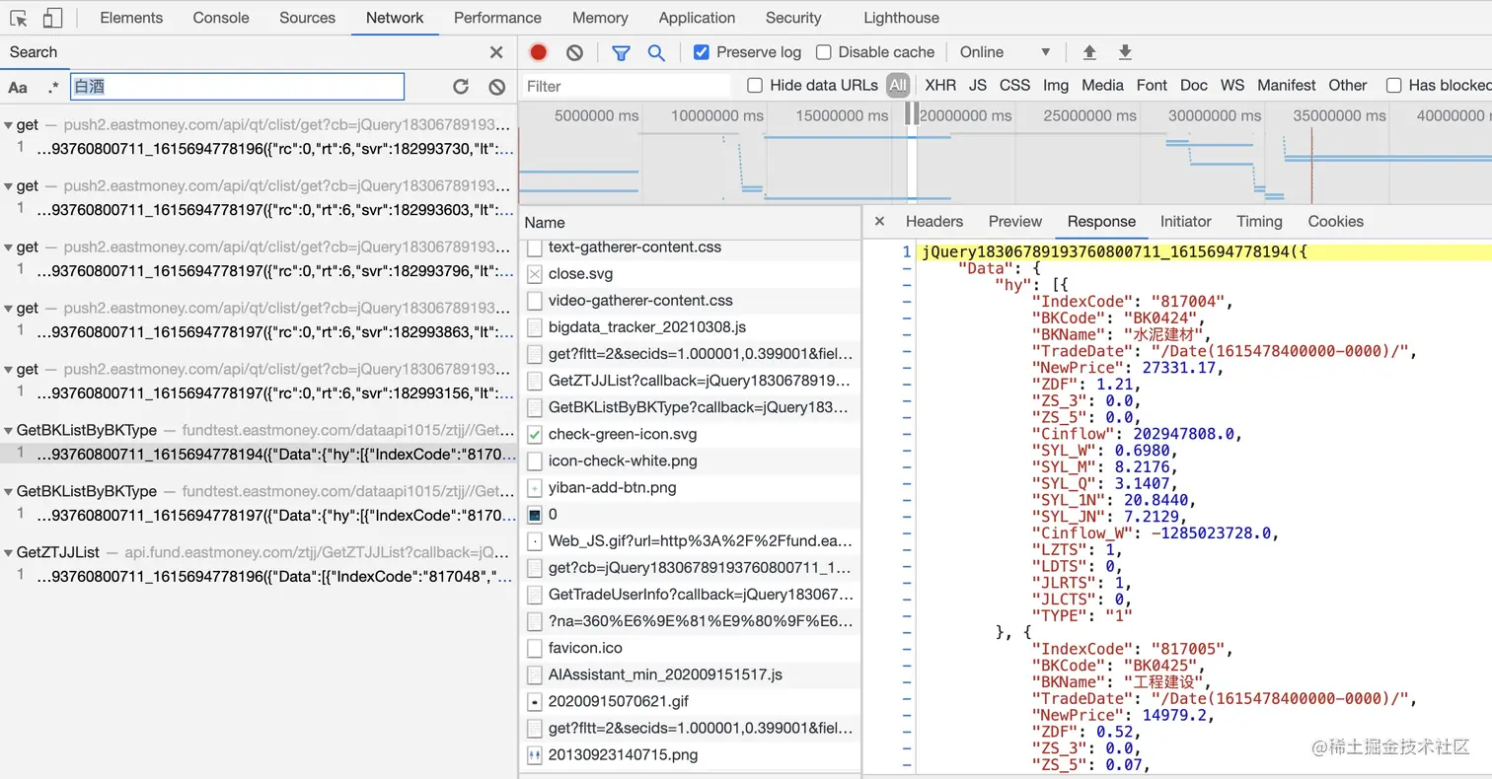Click the network Filter input field
This screenshot has height=779, width=1492.
626,86
